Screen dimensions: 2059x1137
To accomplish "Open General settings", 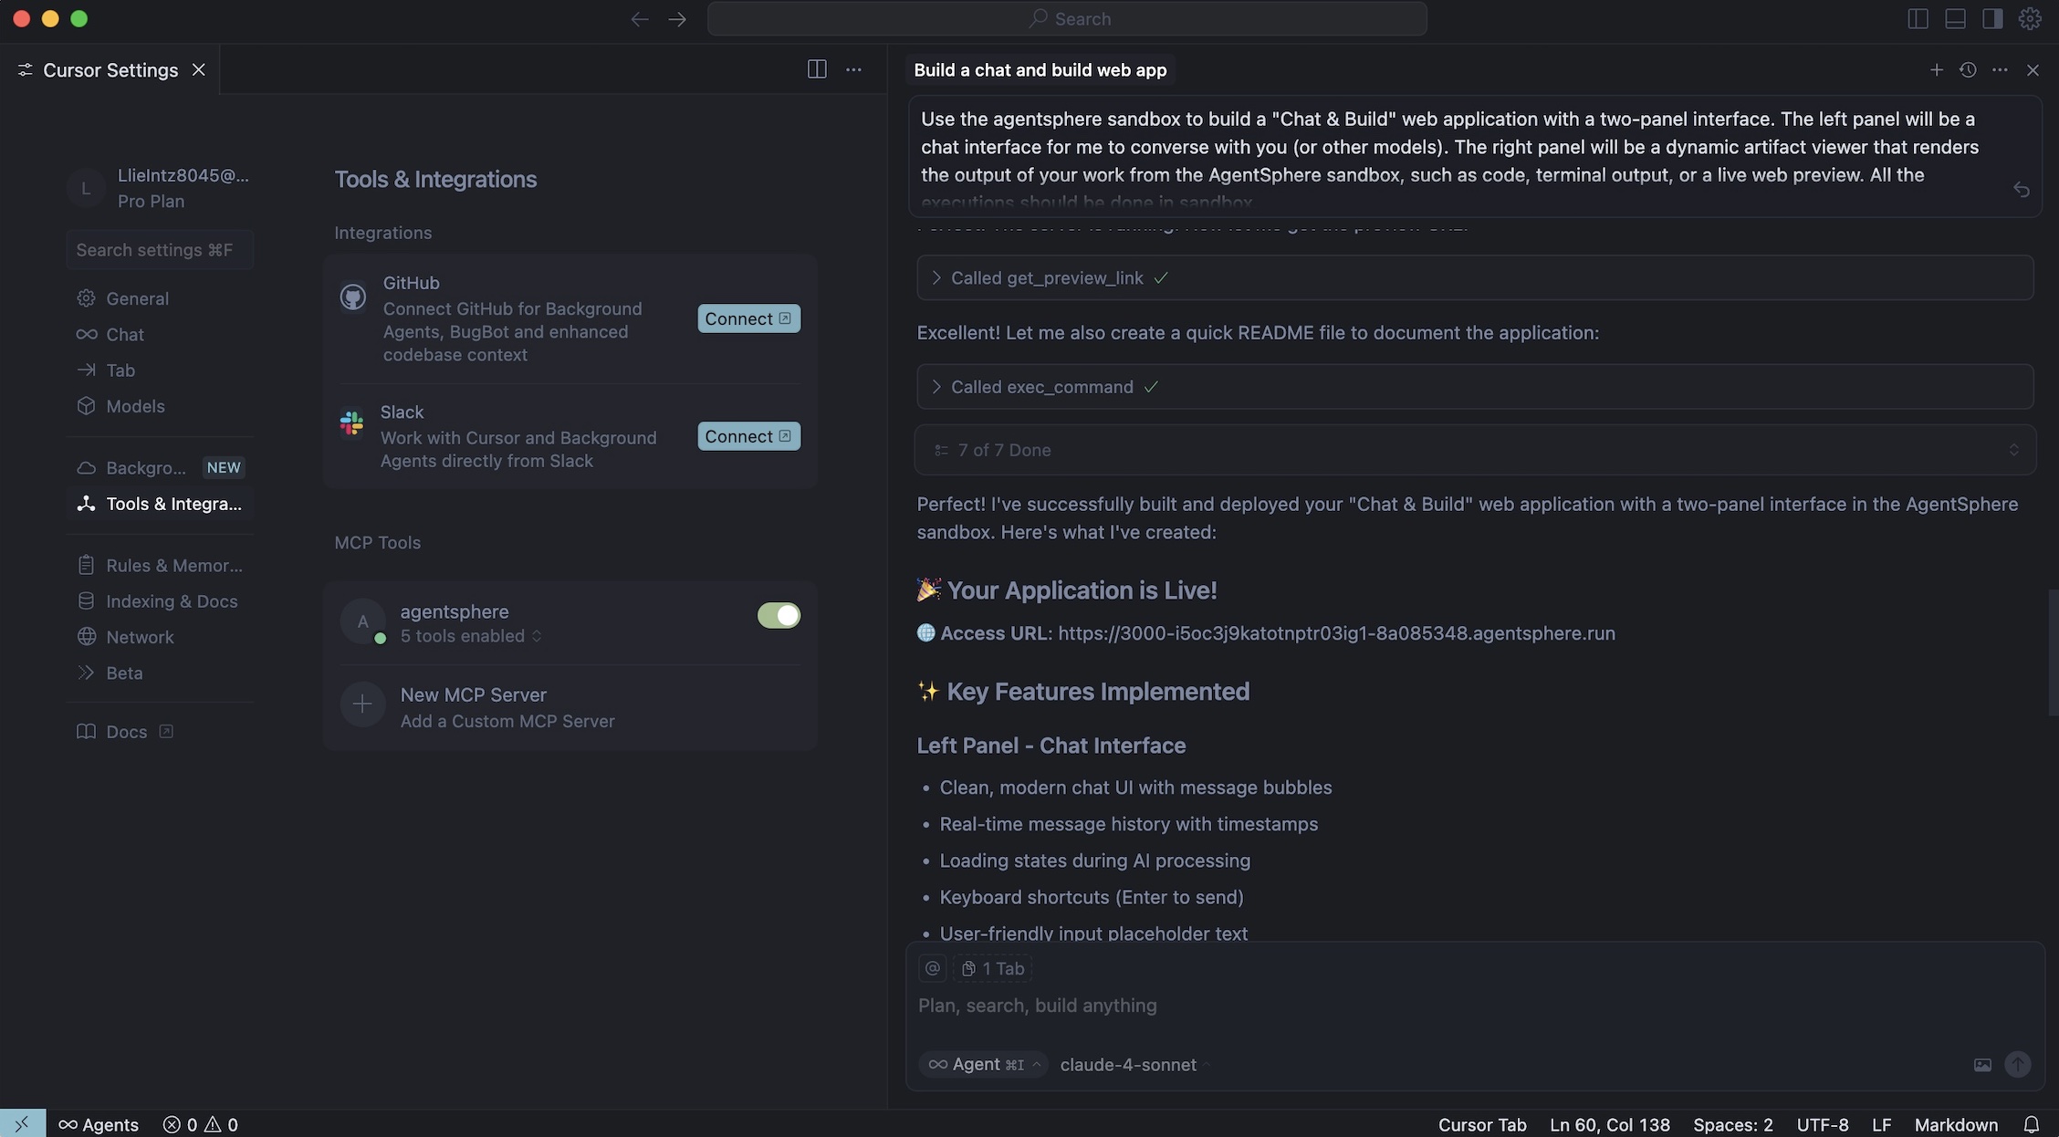I will [137, 298].
